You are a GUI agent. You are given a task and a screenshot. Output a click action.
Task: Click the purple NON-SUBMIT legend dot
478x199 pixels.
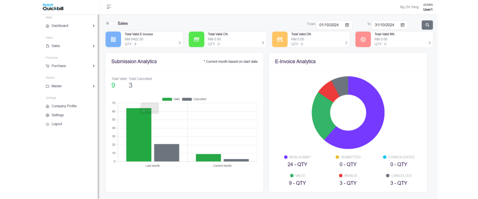tap(286, 157)
